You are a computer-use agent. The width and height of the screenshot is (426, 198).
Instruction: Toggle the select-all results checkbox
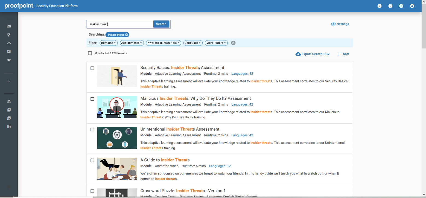90,53
